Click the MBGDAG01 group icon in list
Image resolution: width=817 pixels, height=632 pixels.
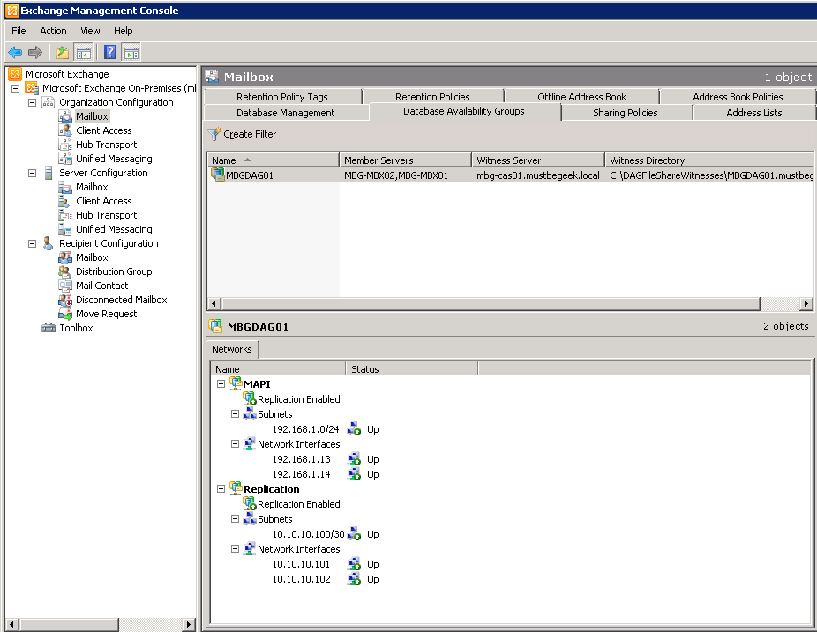[218, 175]
